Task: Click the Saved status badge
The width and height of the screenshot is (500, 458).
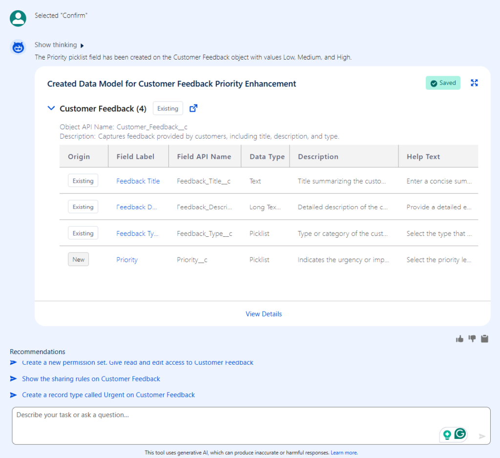Action: (x=443, y=83)
